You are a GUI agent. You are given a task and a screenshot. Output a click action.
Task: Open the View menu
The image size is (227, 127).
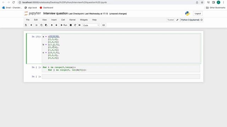(x=44, y=20)
